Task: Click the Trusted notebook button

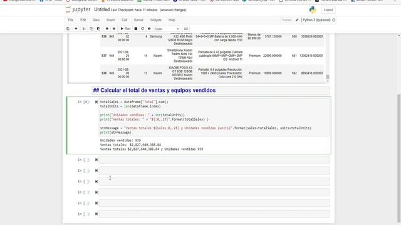Action: 286,20
